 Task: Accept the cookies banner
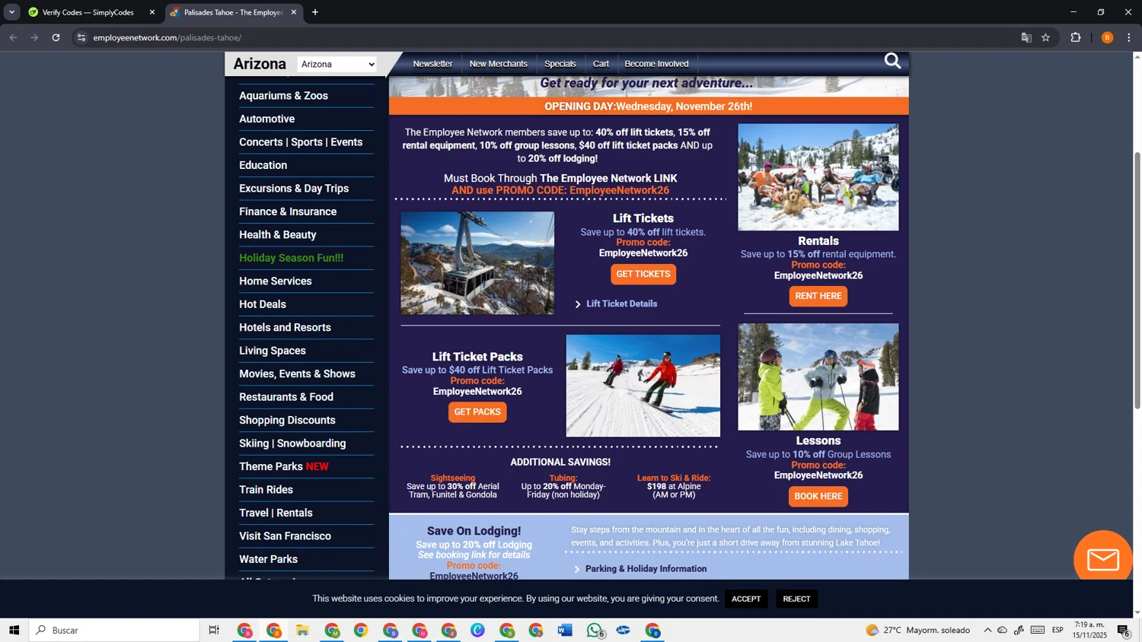tap(746, 599)
